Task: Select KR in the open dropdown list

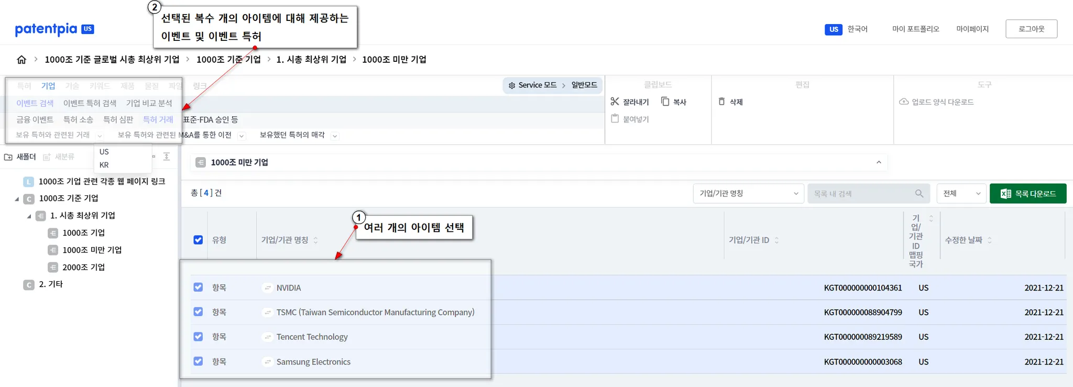Action: pos(104,165)
